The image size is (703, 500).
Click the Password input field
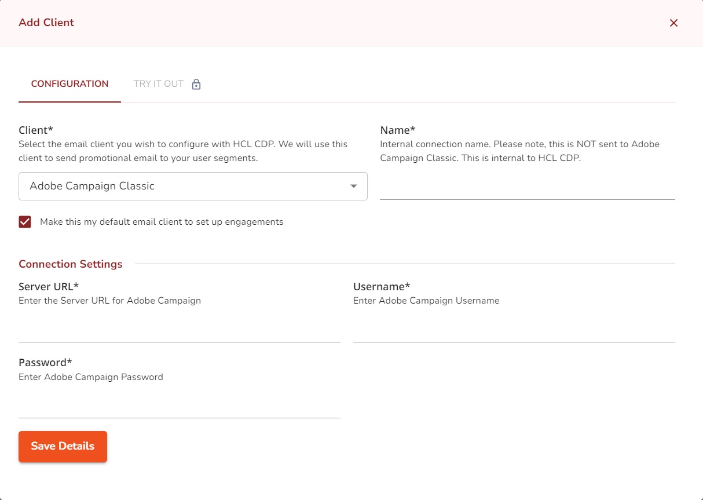[x=179, y=406]
